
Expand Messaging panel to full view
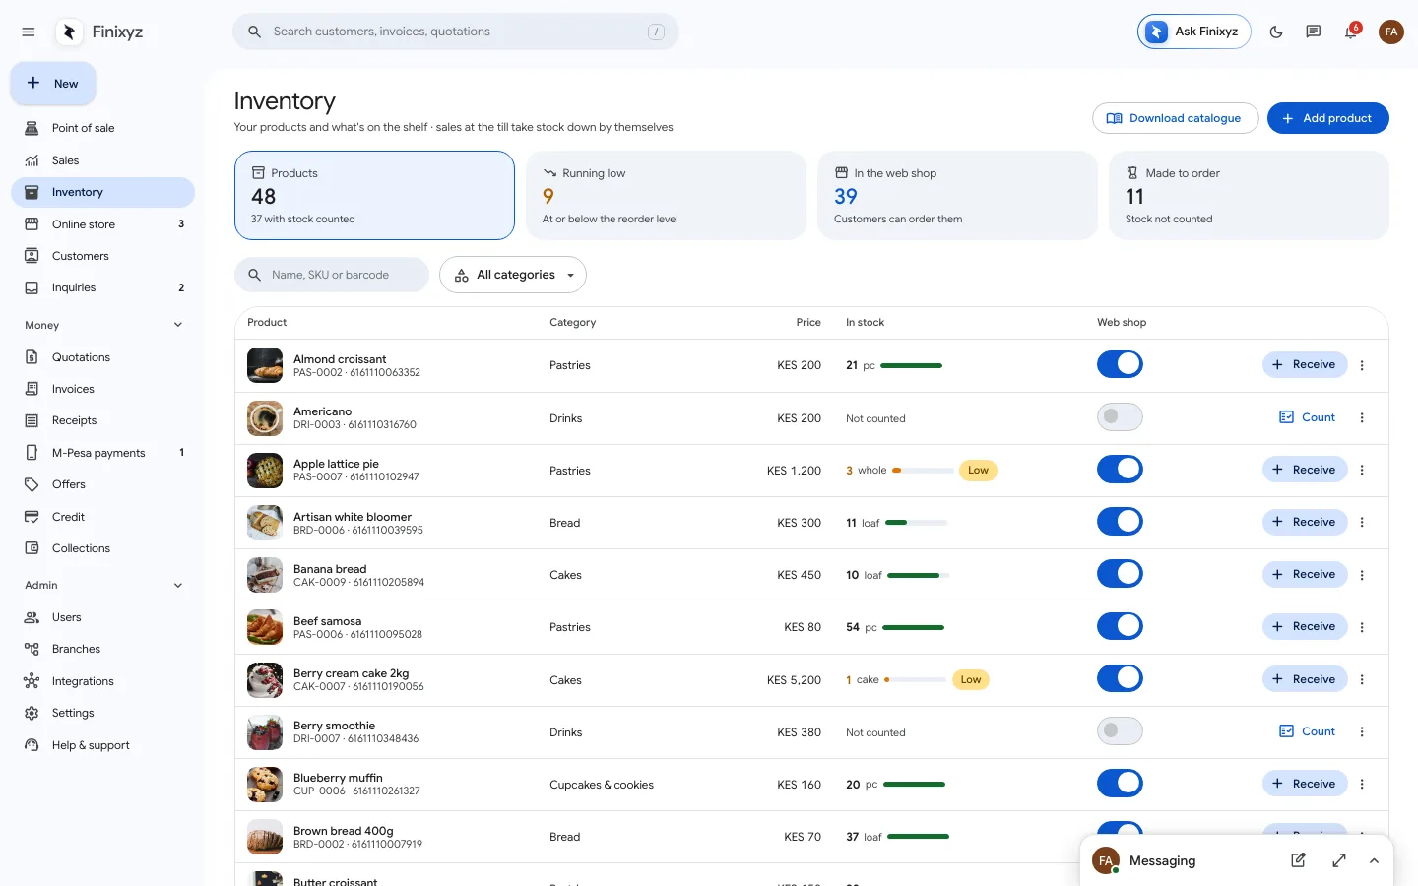tap(1339, 860)
